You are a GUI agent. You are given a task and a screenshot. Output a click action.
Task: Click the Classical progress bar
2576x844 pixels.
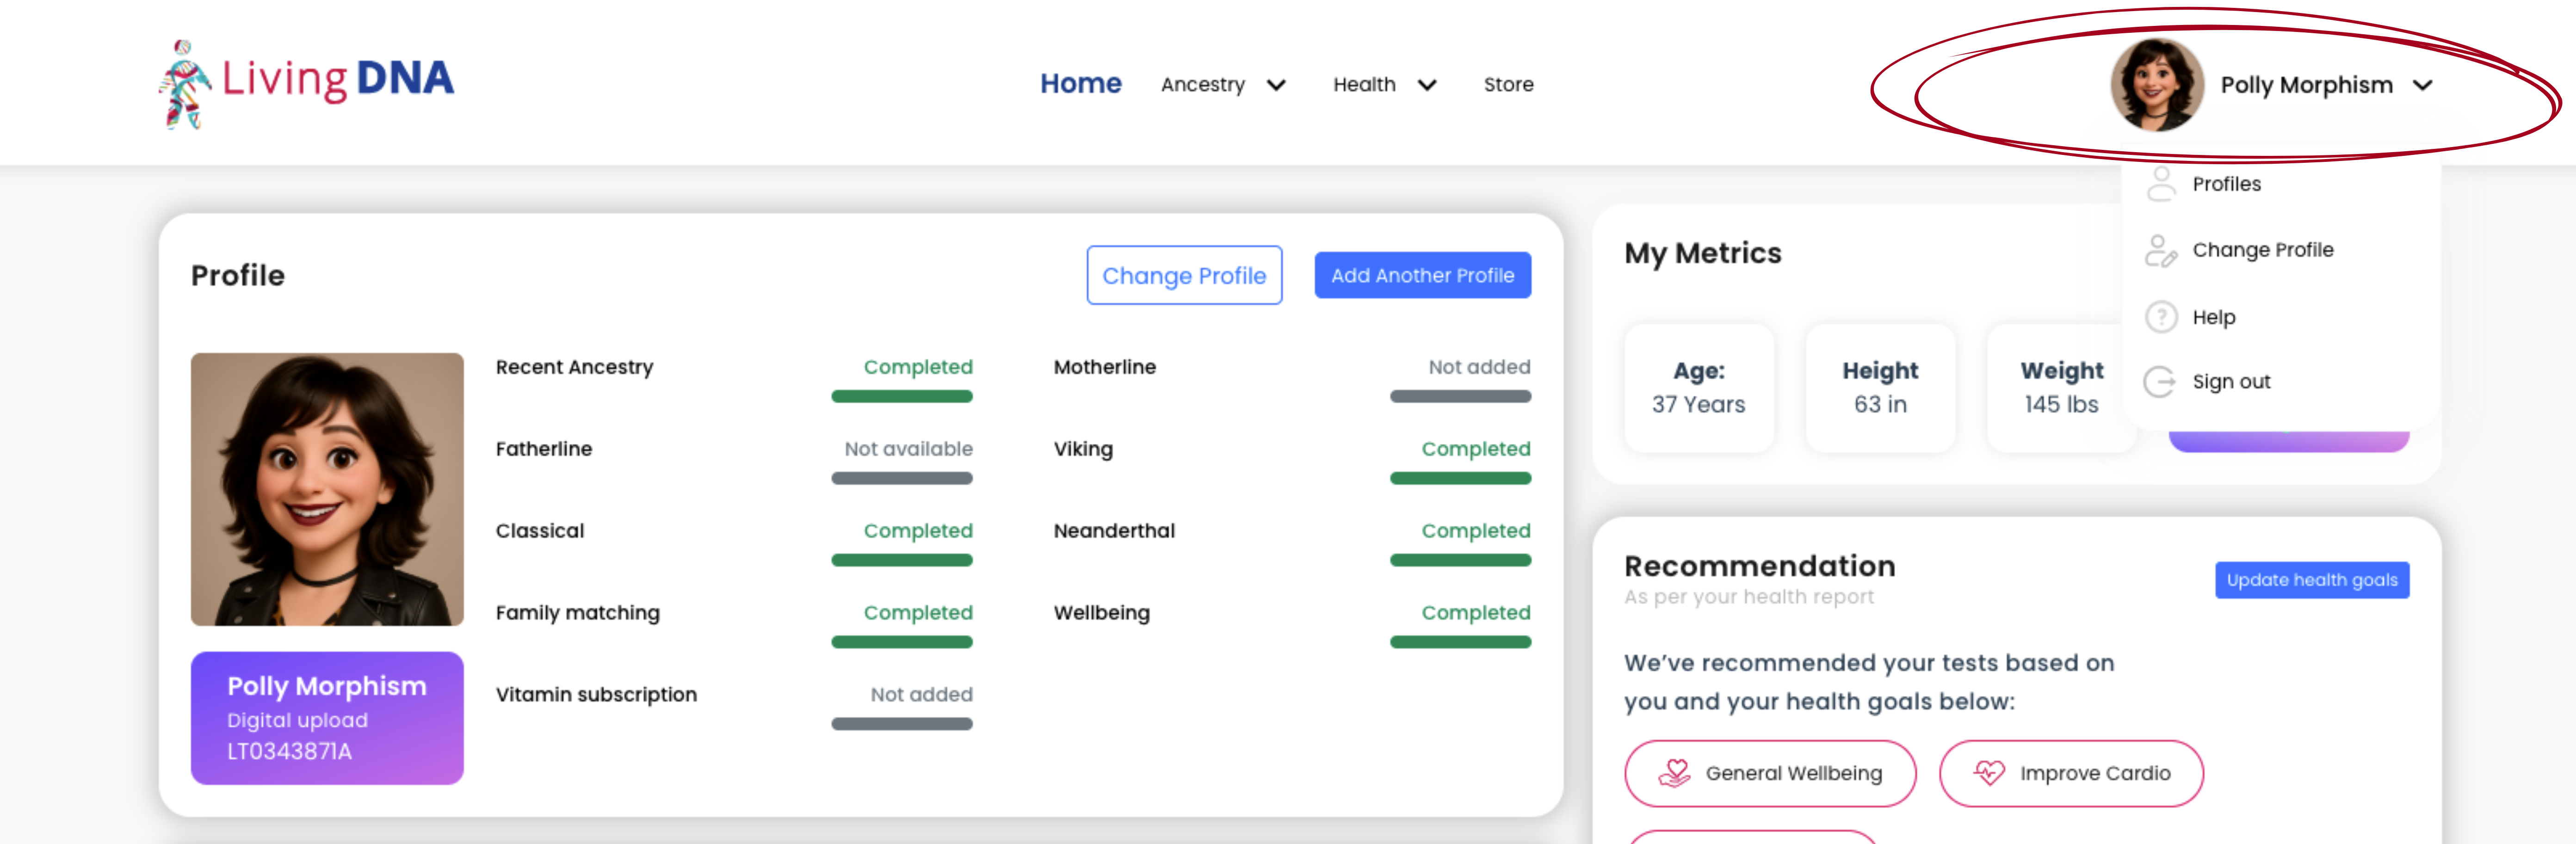(x=902, y=561)
